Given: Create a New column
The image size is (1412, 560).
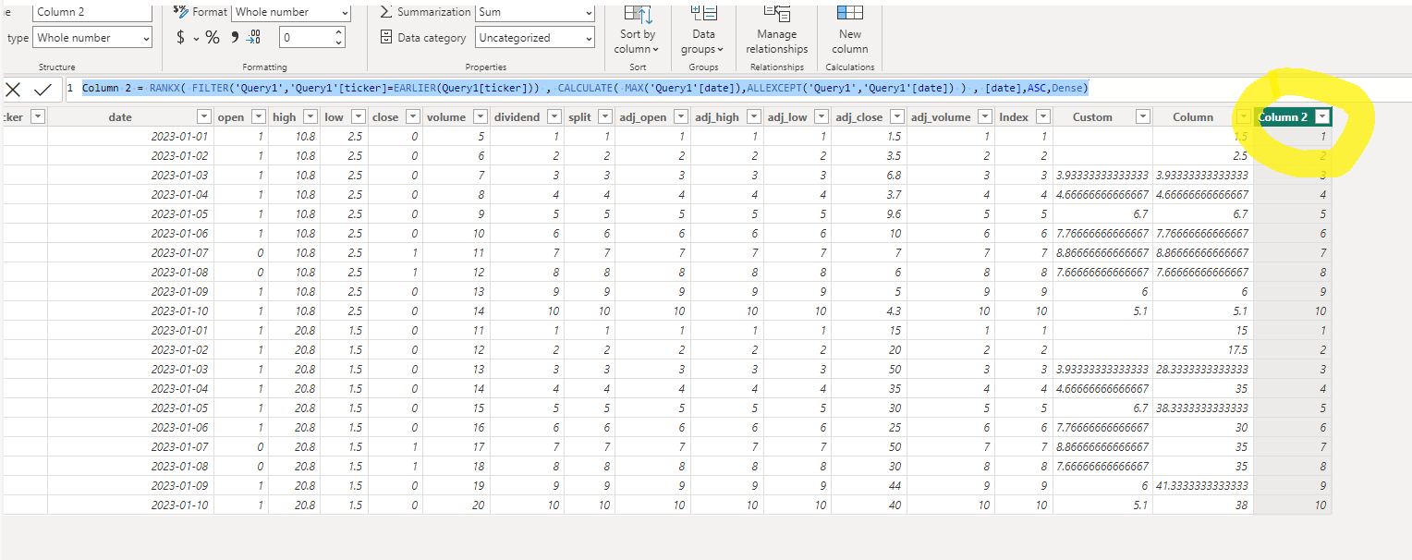Looking at the screenshot, I should 849,30.
